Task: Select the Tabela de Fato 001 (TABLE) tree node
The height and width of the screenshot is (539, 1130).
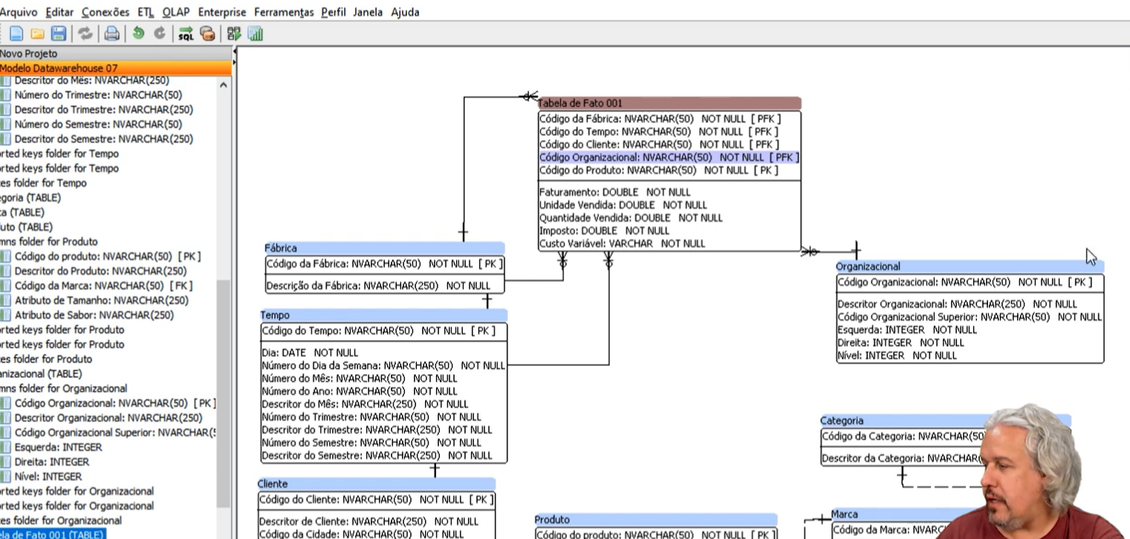Action: [x=52, y=535]
